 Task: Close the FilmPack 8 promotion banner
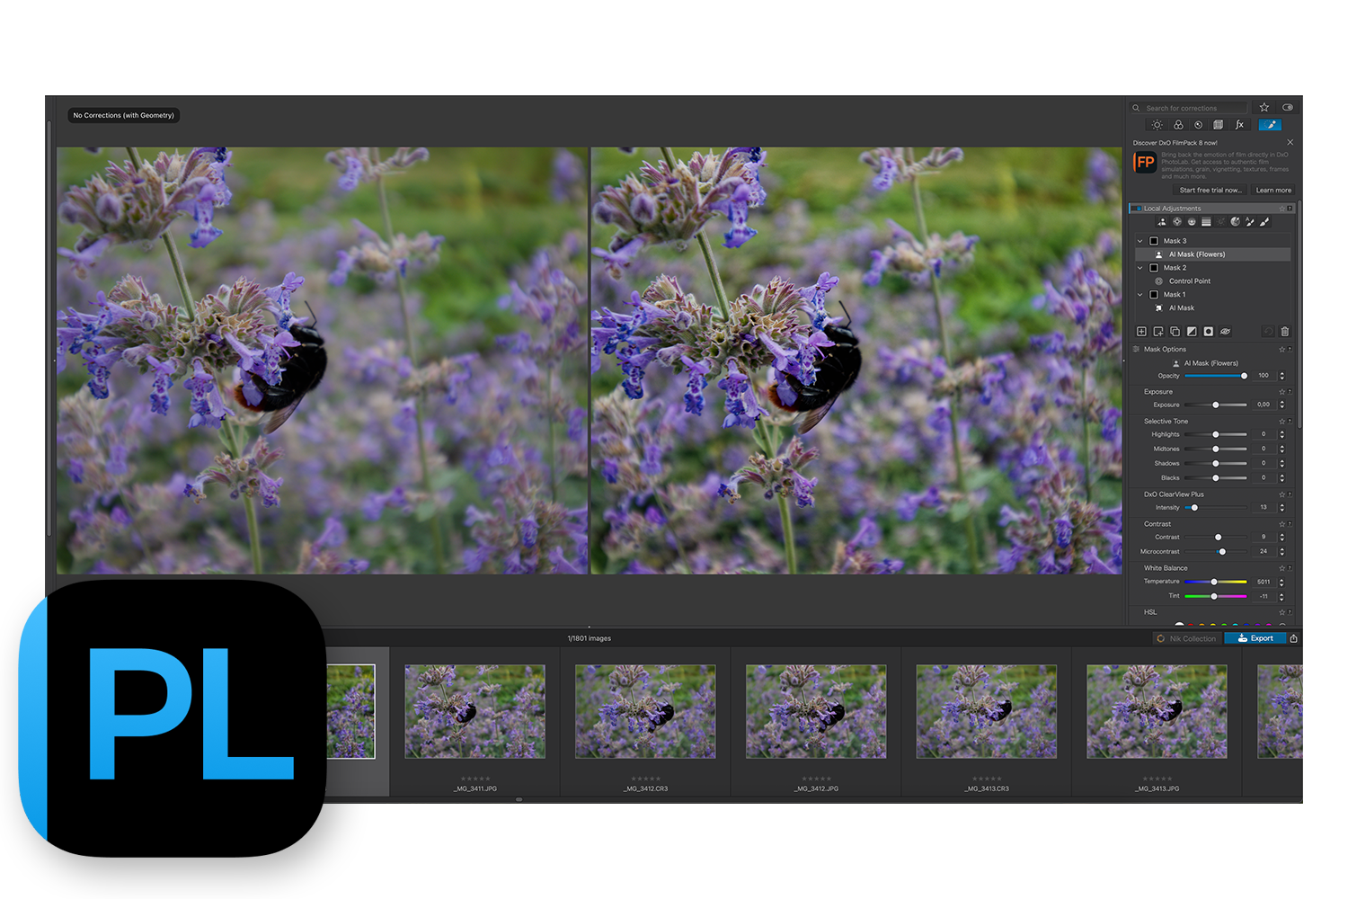(1290, 142)
